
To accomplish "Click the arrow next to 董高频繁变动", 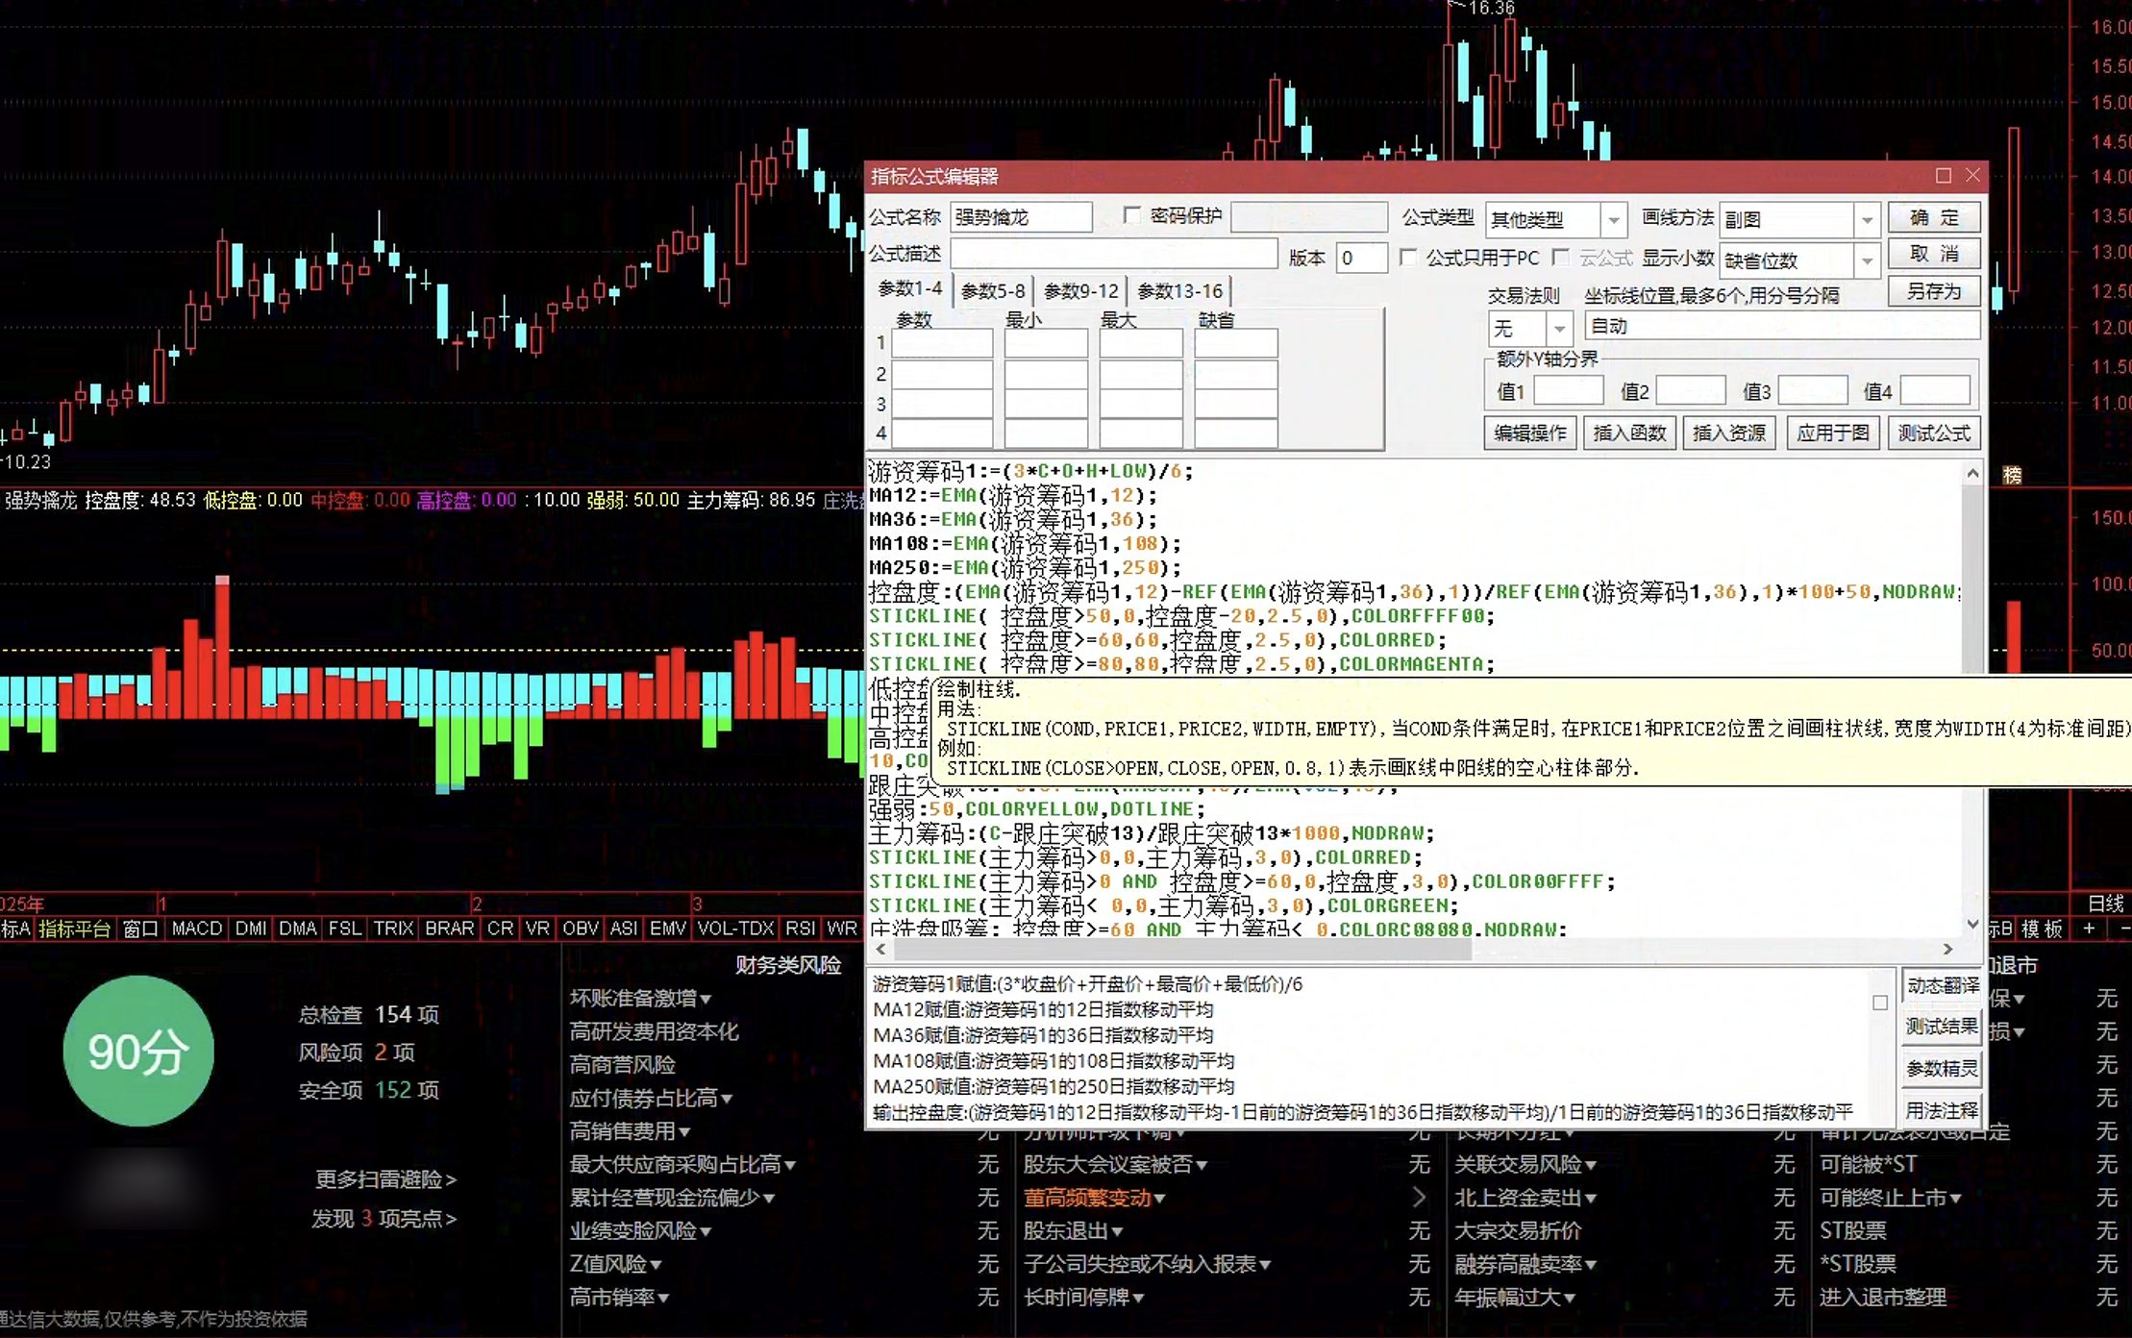I will [1419, 1198].
